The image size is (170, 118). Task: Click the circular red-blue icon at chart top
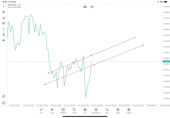92,7
